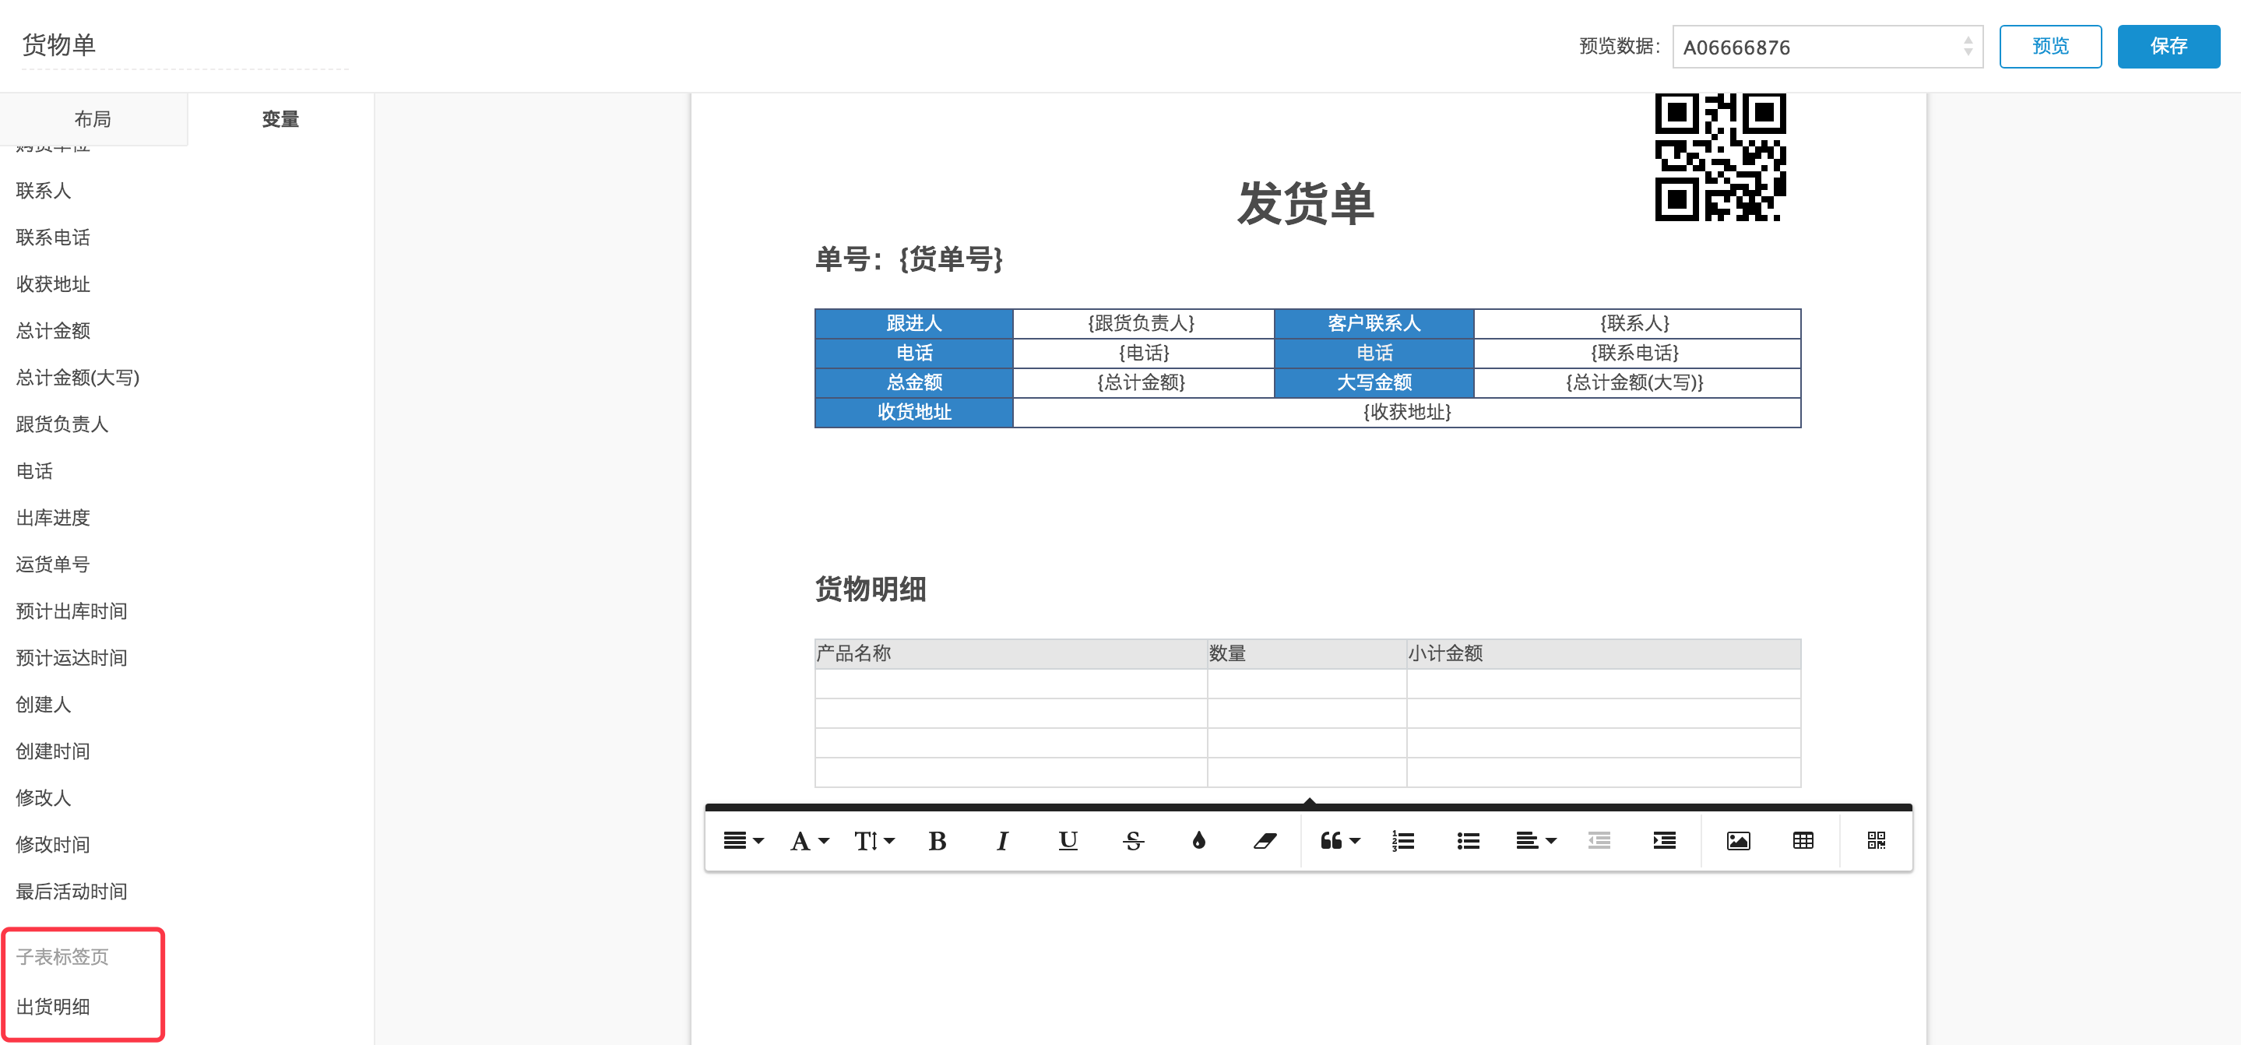Click the 保存 button
2241x1045 pixels.
2168,46
